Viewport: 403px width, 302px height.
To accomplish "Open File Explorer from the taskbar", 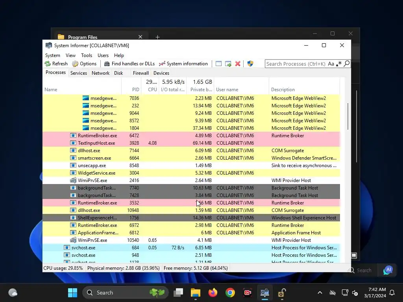I will (x=196, y=293).
